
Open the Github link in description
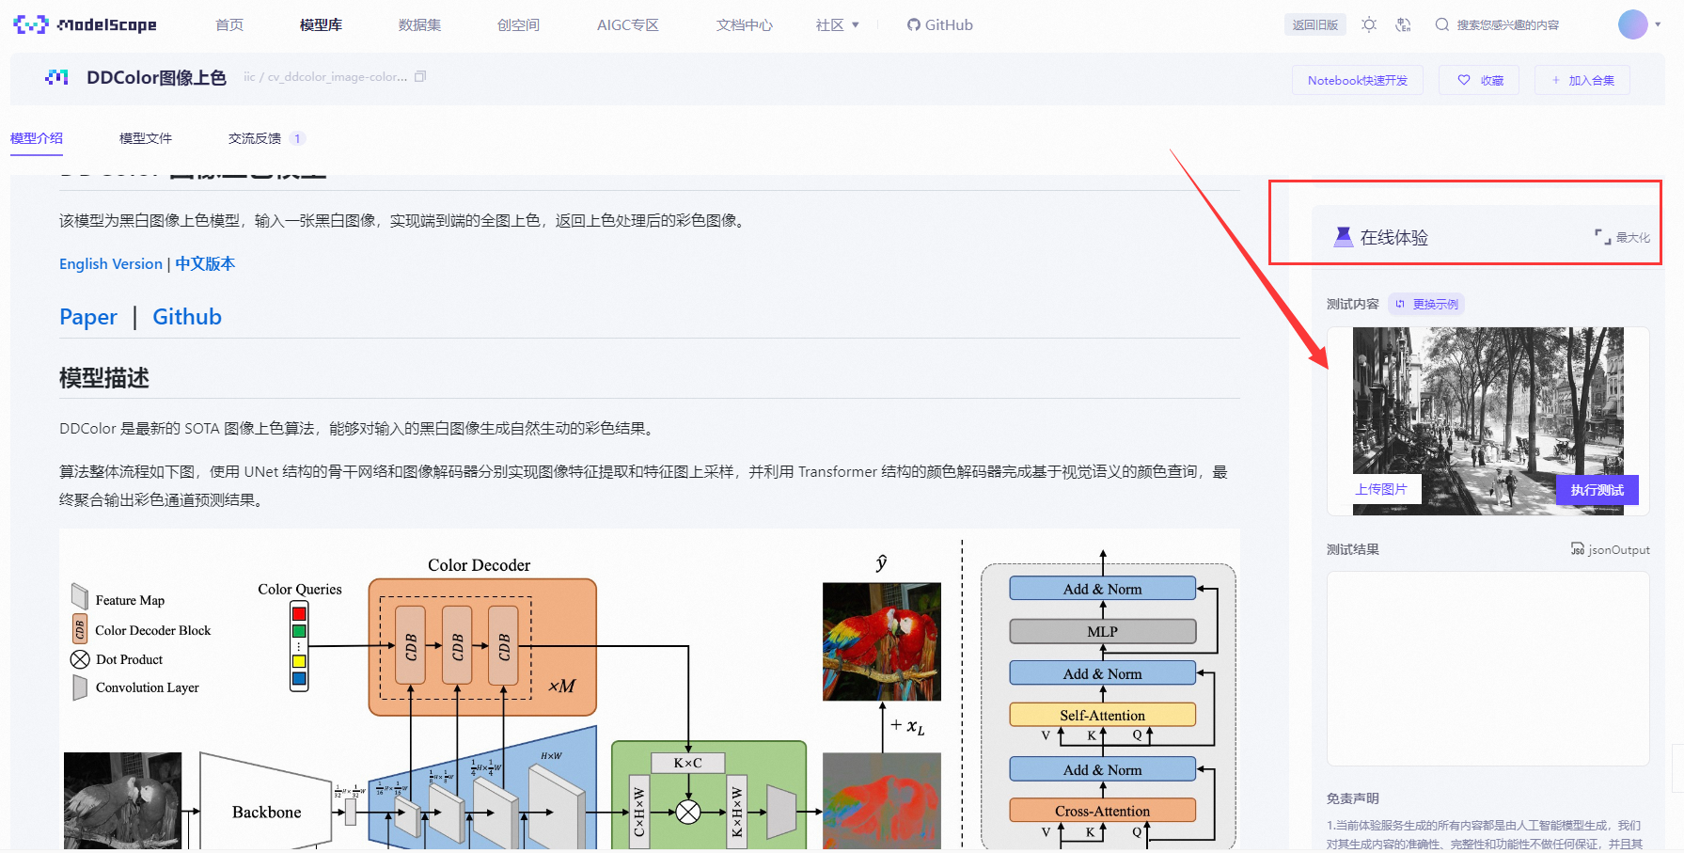[x=187, y=317]
